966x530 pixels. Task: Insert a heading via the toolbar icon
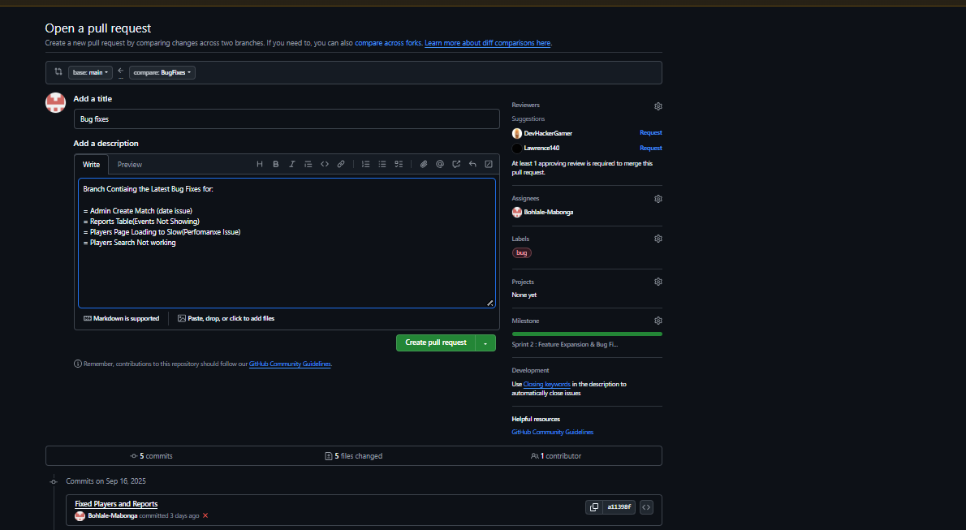[259, 164]
